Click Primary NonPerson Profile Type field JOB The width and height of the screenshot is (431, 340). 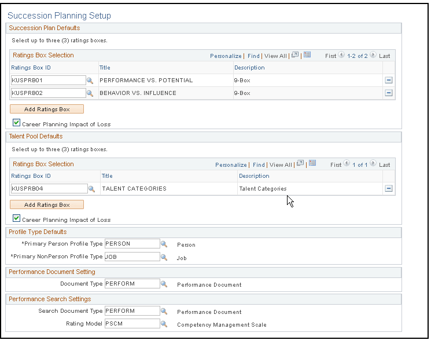[132, 257]
